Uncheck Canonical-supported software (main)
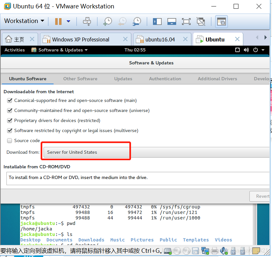 point(10,100)
